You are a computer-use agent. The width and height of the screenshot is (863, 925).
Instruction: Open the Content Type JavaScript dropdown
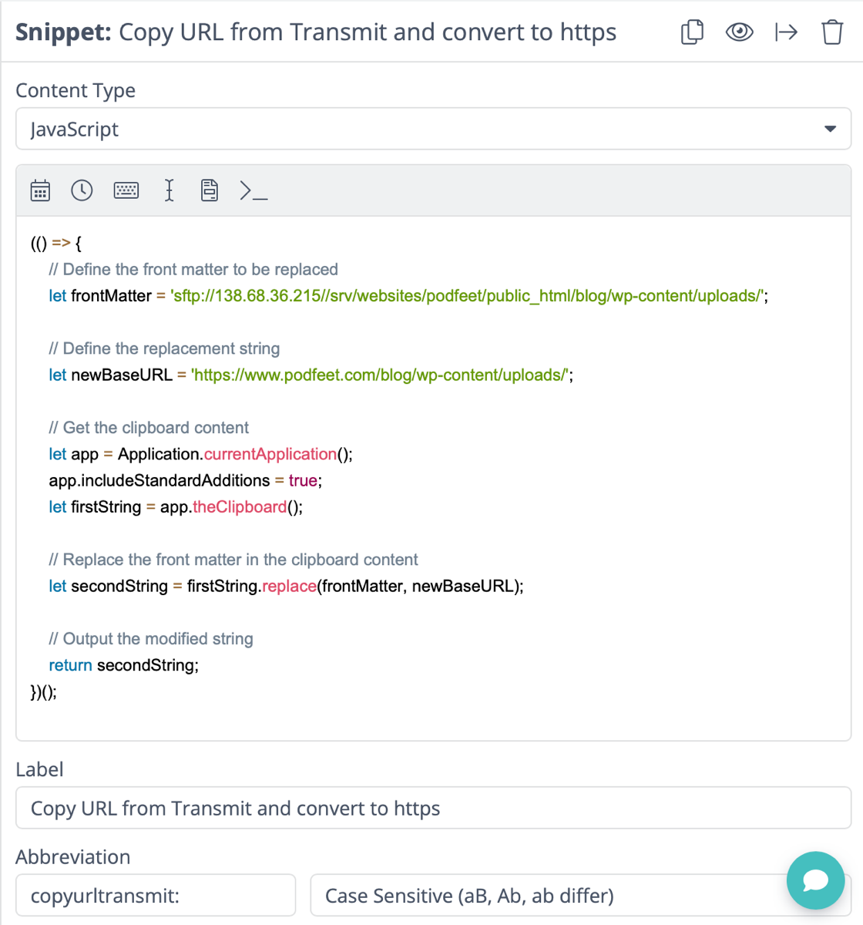click(x=432, y=129)
